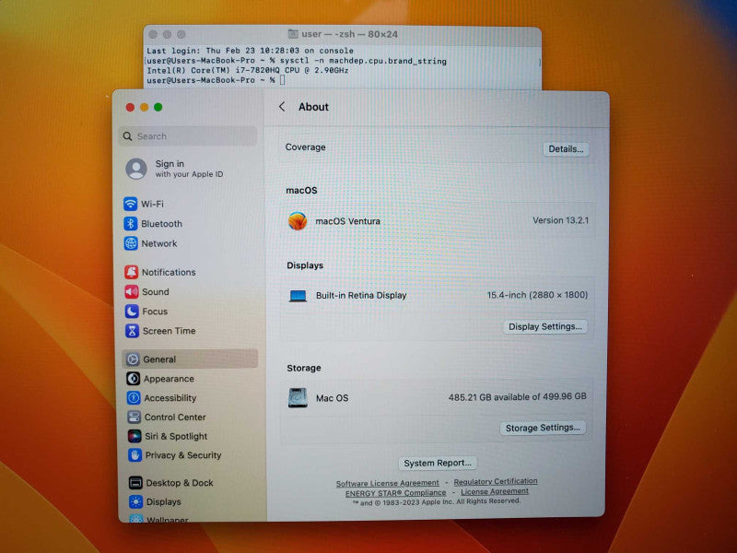Click the Privacy & Security hand icon
Image resolution: width=737 pixels, height=553 pixels.
coord(135,455)
